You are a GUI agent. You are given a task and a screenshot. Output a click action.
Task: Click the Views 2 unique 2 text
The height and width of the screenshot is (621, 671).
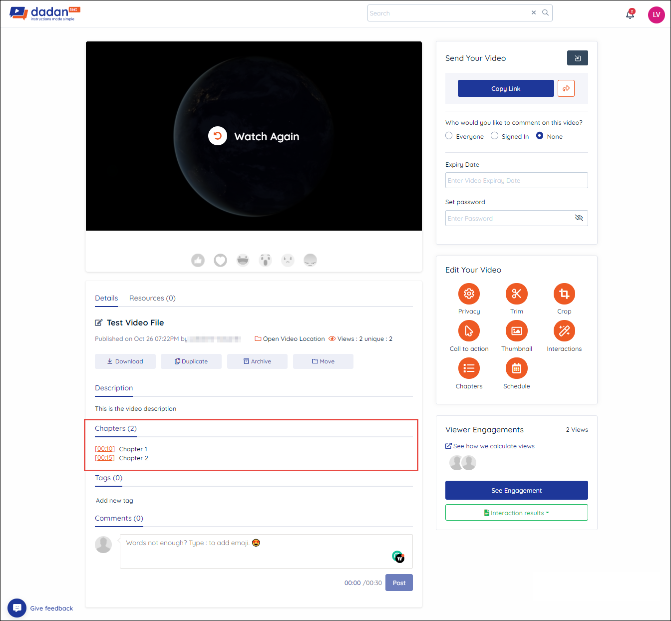click(x=365, y=338)
